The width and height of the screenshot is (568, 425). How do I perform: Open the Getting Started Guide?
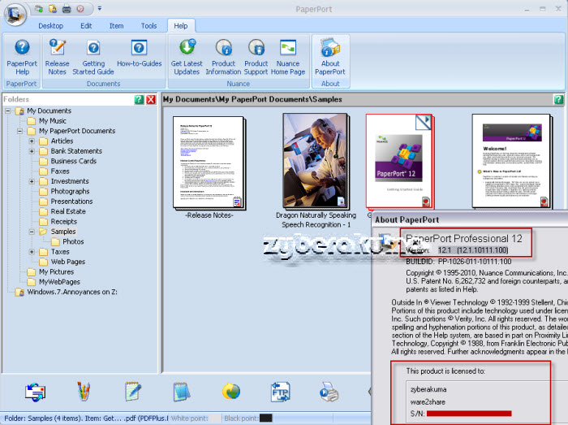pyautogui.click(x=93, y=57)
